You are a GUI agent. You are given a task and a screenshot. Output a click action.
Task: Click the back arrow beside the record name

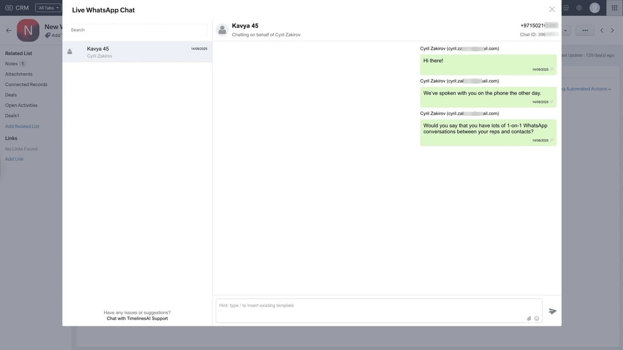click(x=8, y=30)
